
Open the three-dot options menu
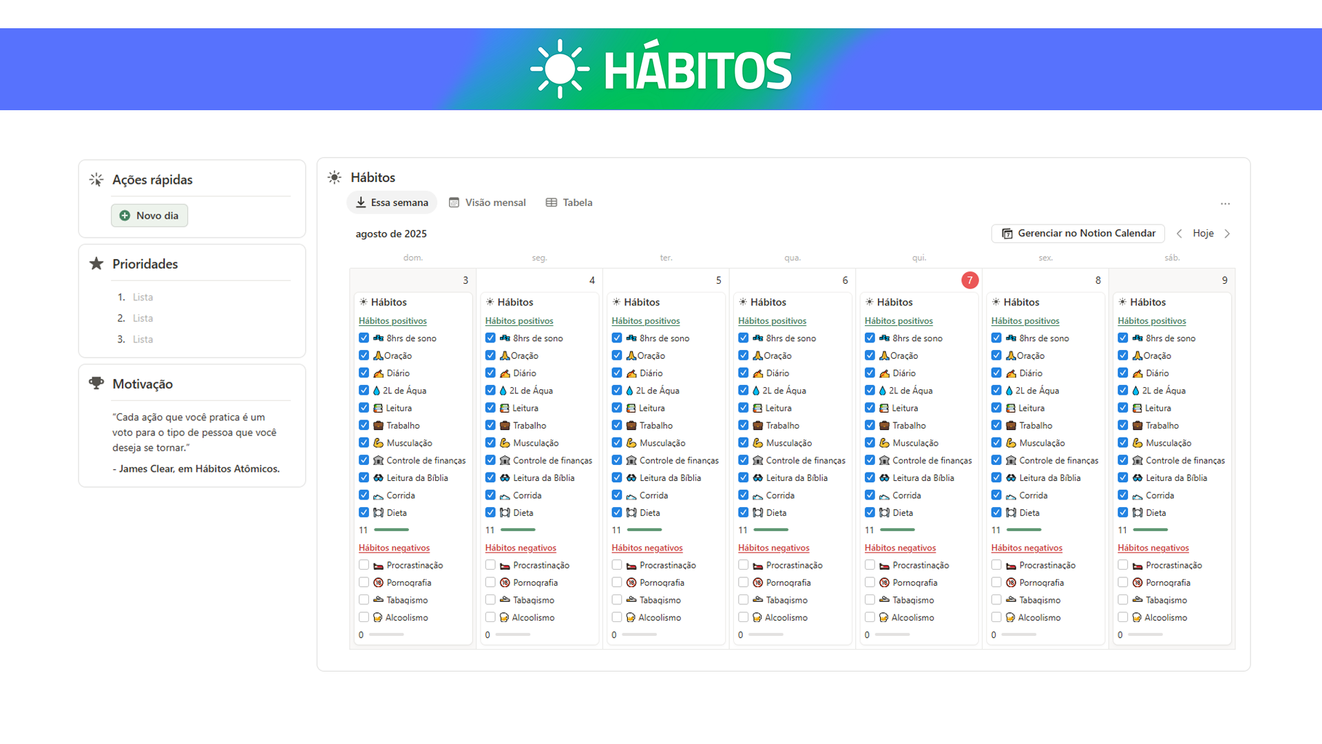click(x=1225, y=203)
